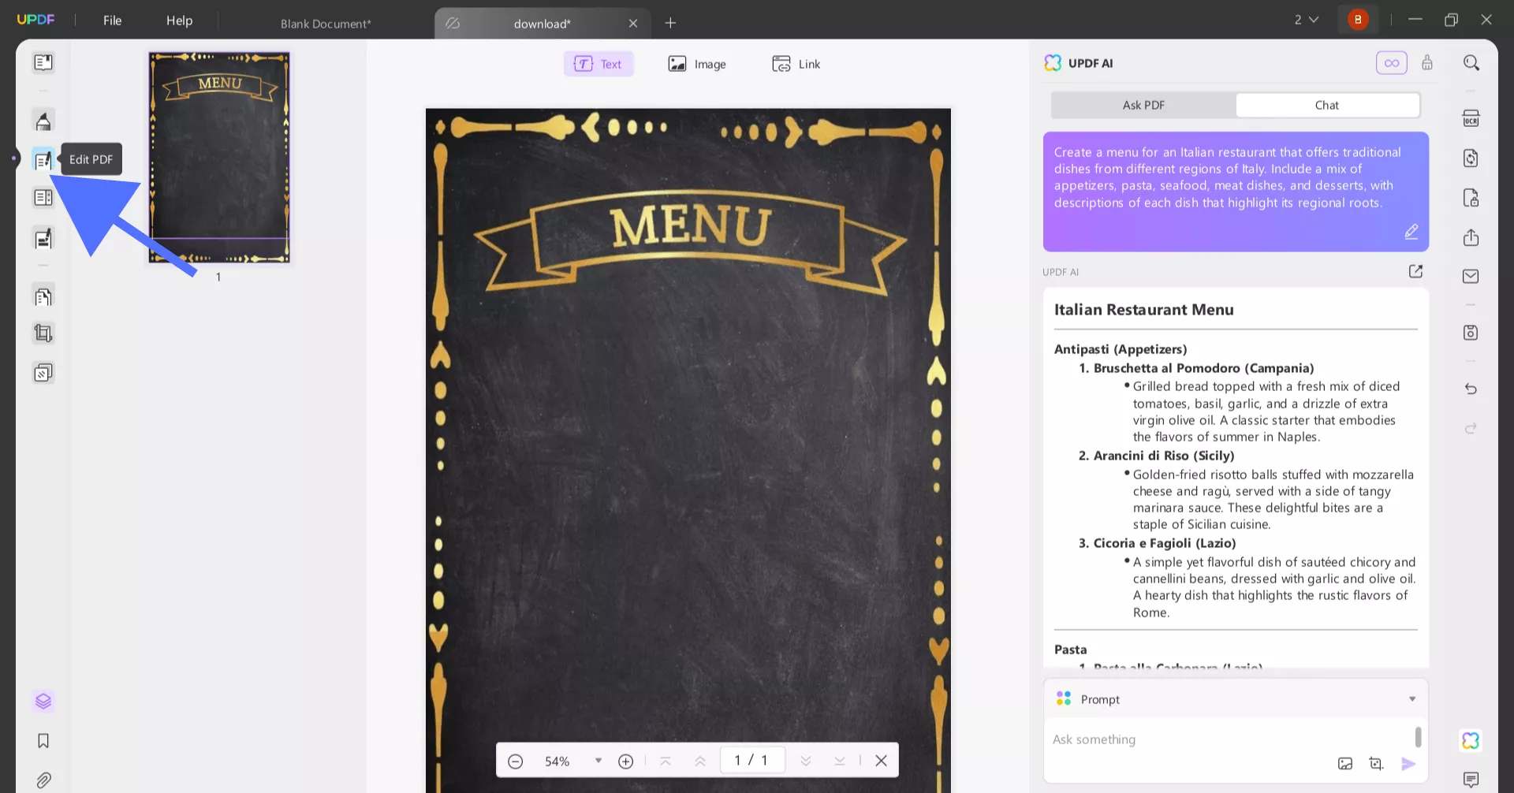The image size is (1514, 793).
Task: Click the UPDF logo
Action: [36, 20]
